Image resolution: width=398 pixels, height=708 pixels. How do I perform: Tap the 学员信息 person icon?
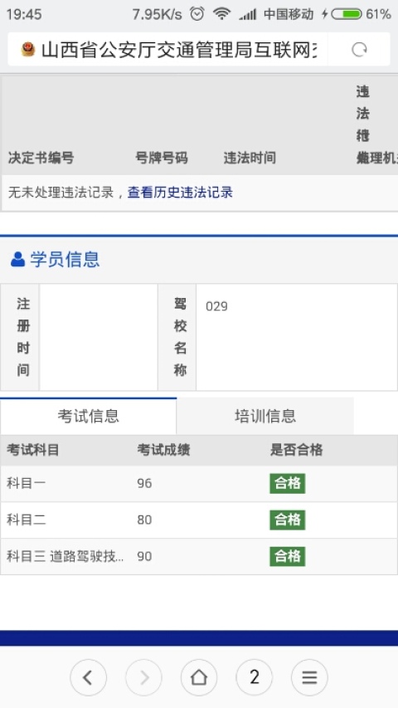pos(17,260)
